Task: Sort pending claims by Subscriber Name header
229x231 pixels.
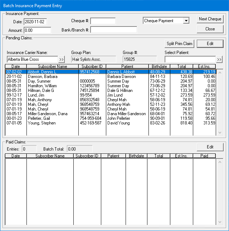Action: 52,67
